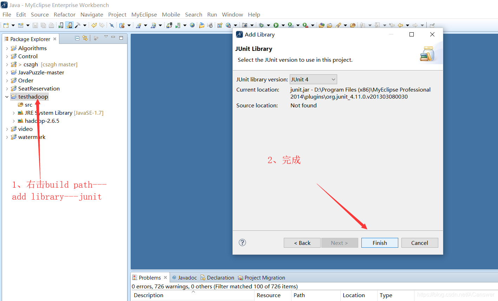
Task: Click the Open Type folder icon in toolbar
Action: [x=321, y=25]
